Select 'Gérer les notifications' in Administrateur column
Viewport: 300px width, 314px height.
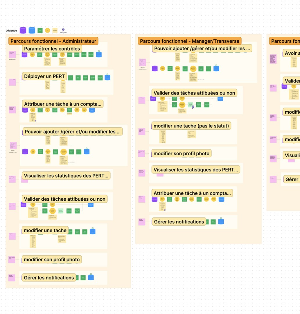pyautogui.click(x=49, y=278)
